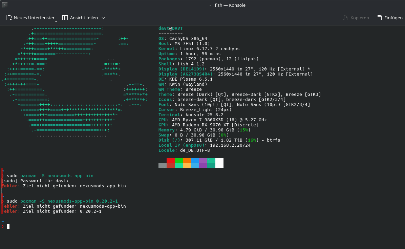This screenshot has height=249, width=405.
Task: Open the window menu arrow icon in title bar
Action: (5, 5)
